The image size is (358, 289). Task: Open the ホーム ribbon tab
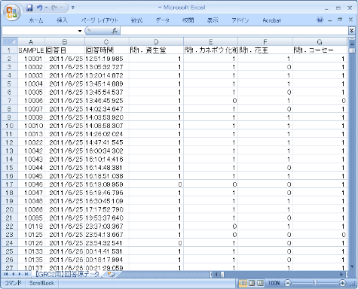tap(36, 20)
